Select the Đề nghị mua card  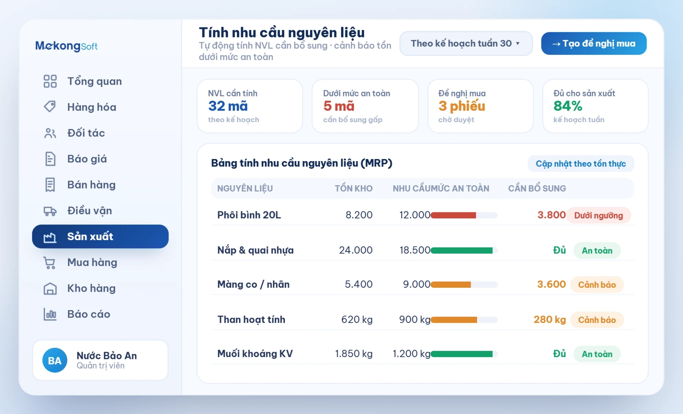click(480, 106)
